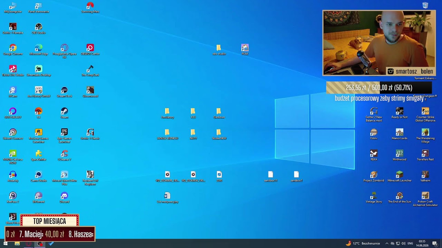442x248 pixels.
Task: Select the JANUSZ BIZNESU folder
Action: coord(167,134)
